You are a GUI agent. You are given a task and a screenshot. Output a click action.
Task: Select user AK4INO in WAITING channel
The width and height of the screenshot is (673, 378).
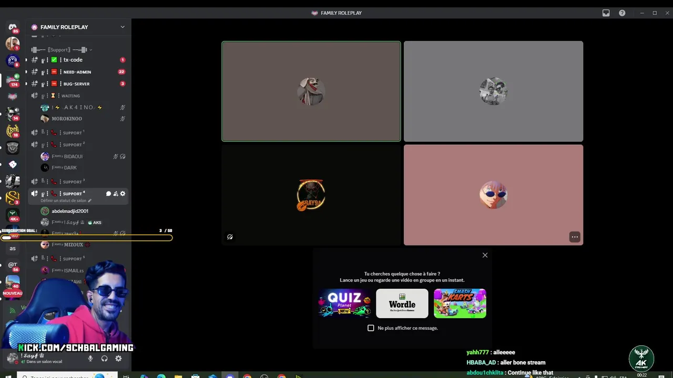click(x=83, y=108)
